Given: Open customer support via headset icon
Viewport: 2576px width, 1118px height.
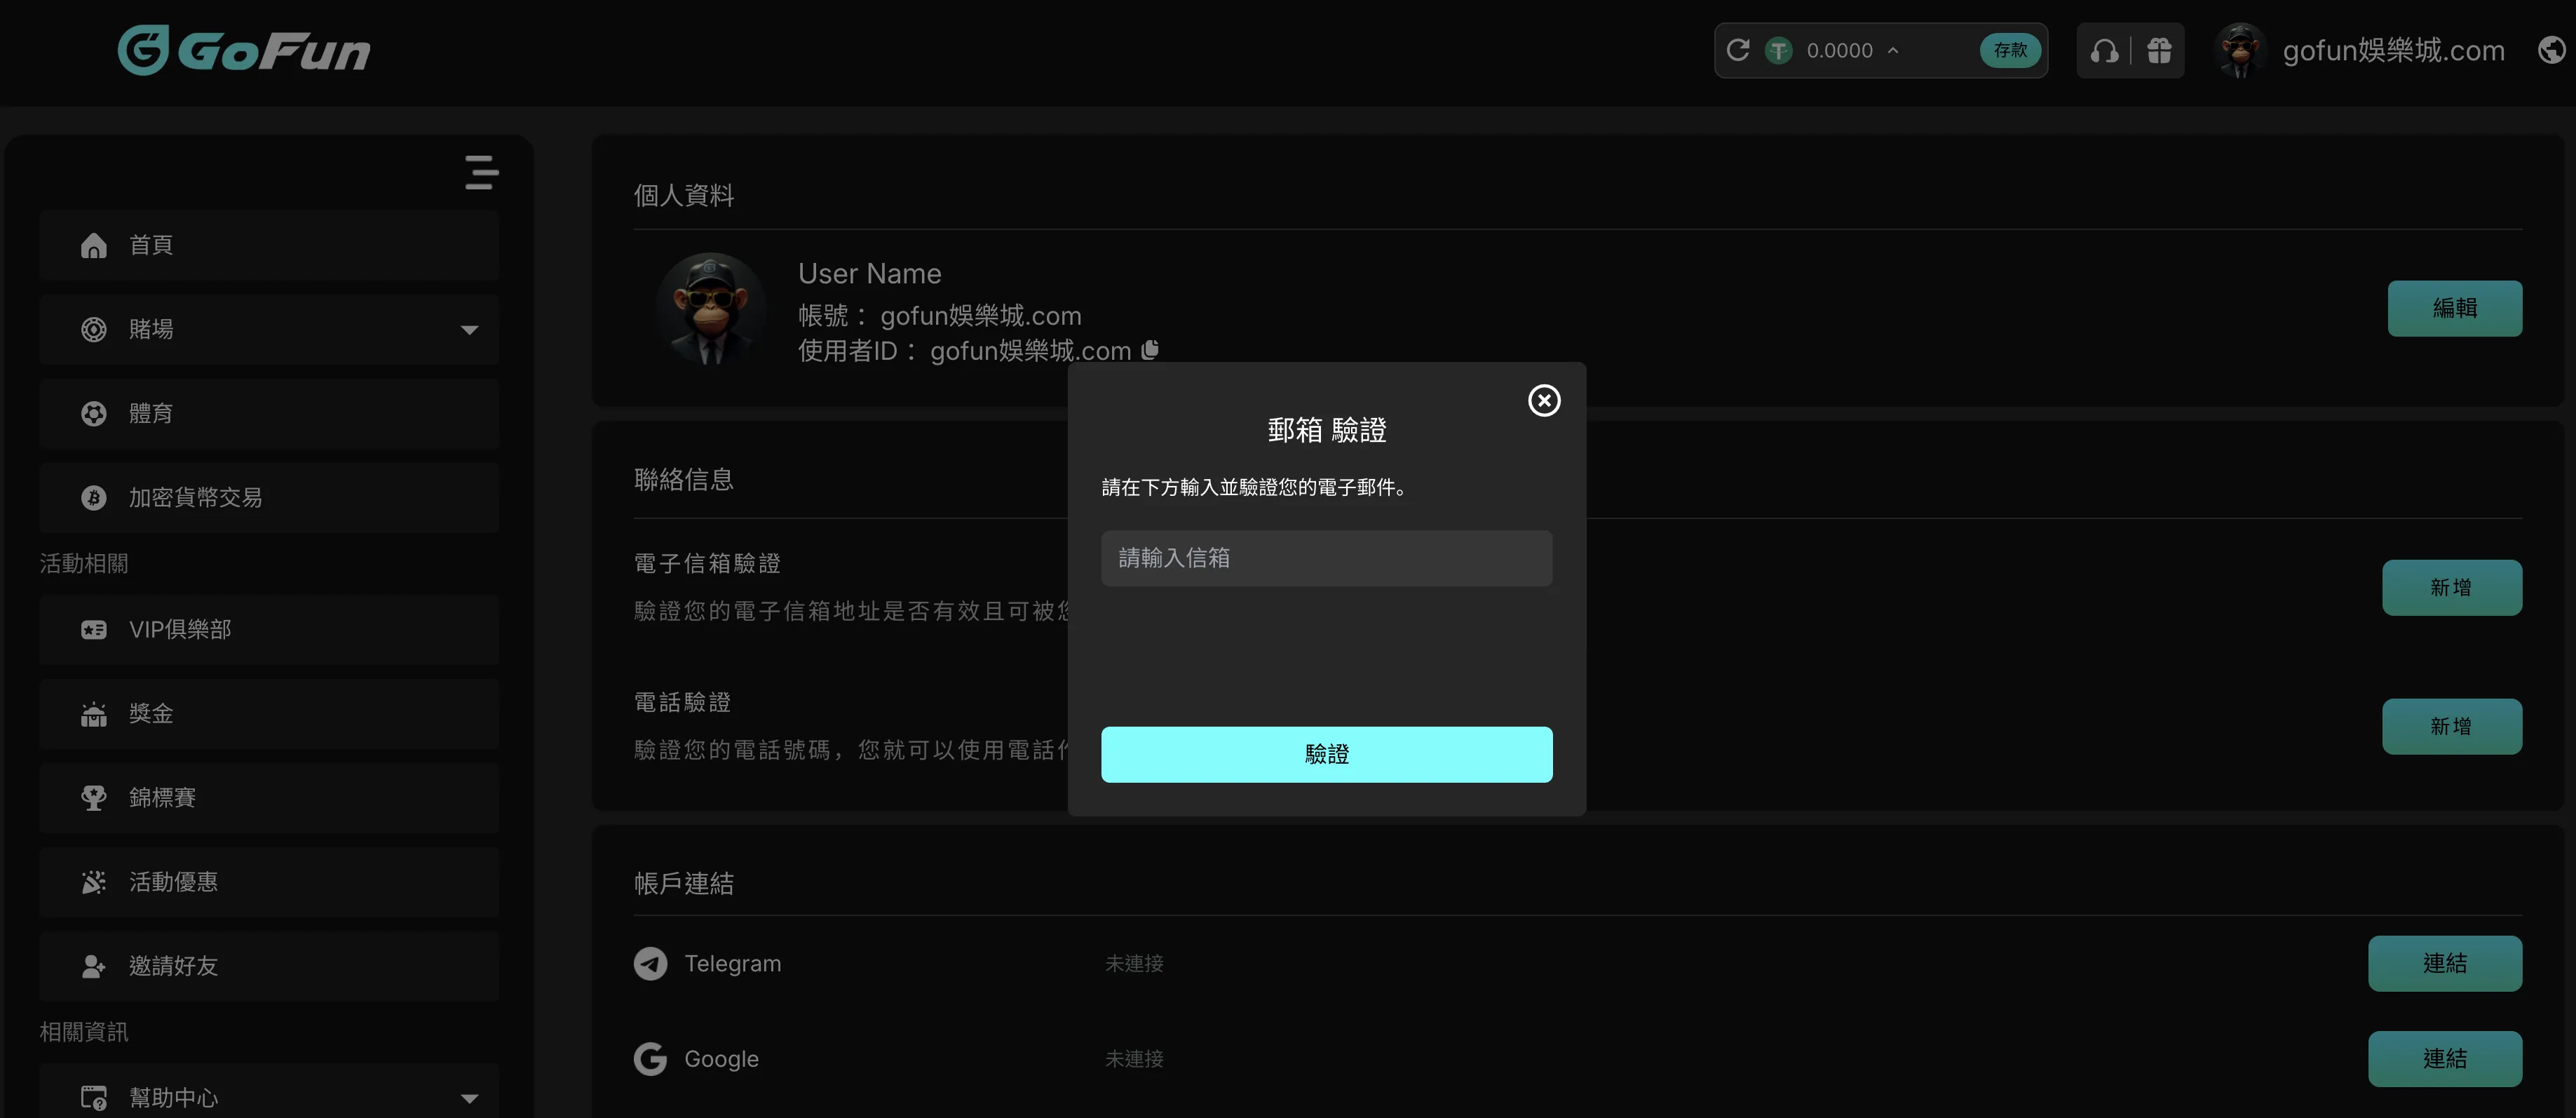Looking at the screenshot, I should [x=2104, y=50].
